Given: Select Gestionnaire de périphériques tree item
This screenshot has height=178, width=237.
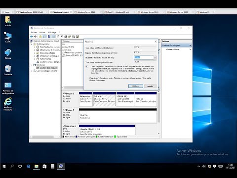Looking at the screenshot, I should point(50,62).
